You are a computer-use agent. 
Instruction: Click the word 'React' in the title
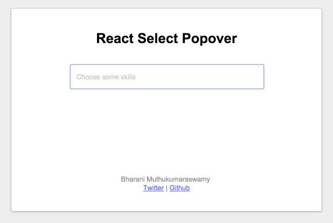click(x=115, y=39)
